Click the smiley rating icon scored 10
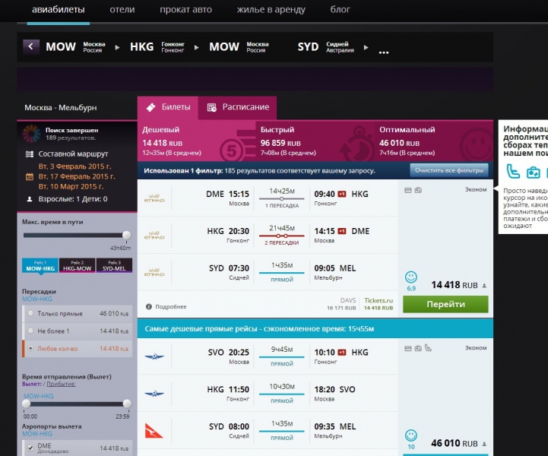548x456 pixels. (411, 435)
